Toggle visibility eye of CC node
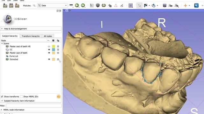Image resolution: width=204 pixels, height=114 pixels. (49, 50)
